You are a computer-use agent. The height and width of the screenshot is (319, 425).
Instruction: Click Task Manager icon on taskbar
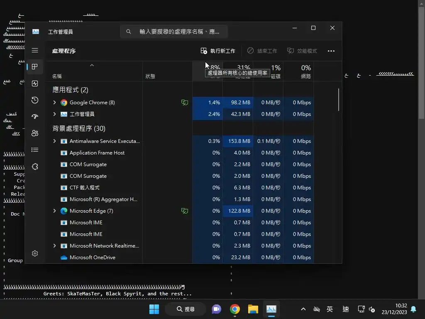[x=271, y=309]
